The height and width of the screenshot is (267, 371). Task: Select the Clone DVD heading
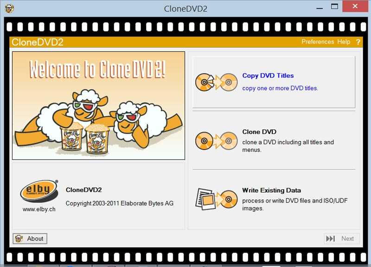pos(259,132)
